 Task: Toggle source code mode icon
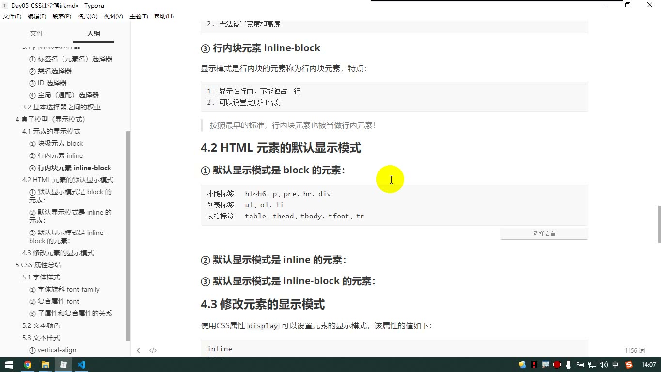(x=153, y=350)
